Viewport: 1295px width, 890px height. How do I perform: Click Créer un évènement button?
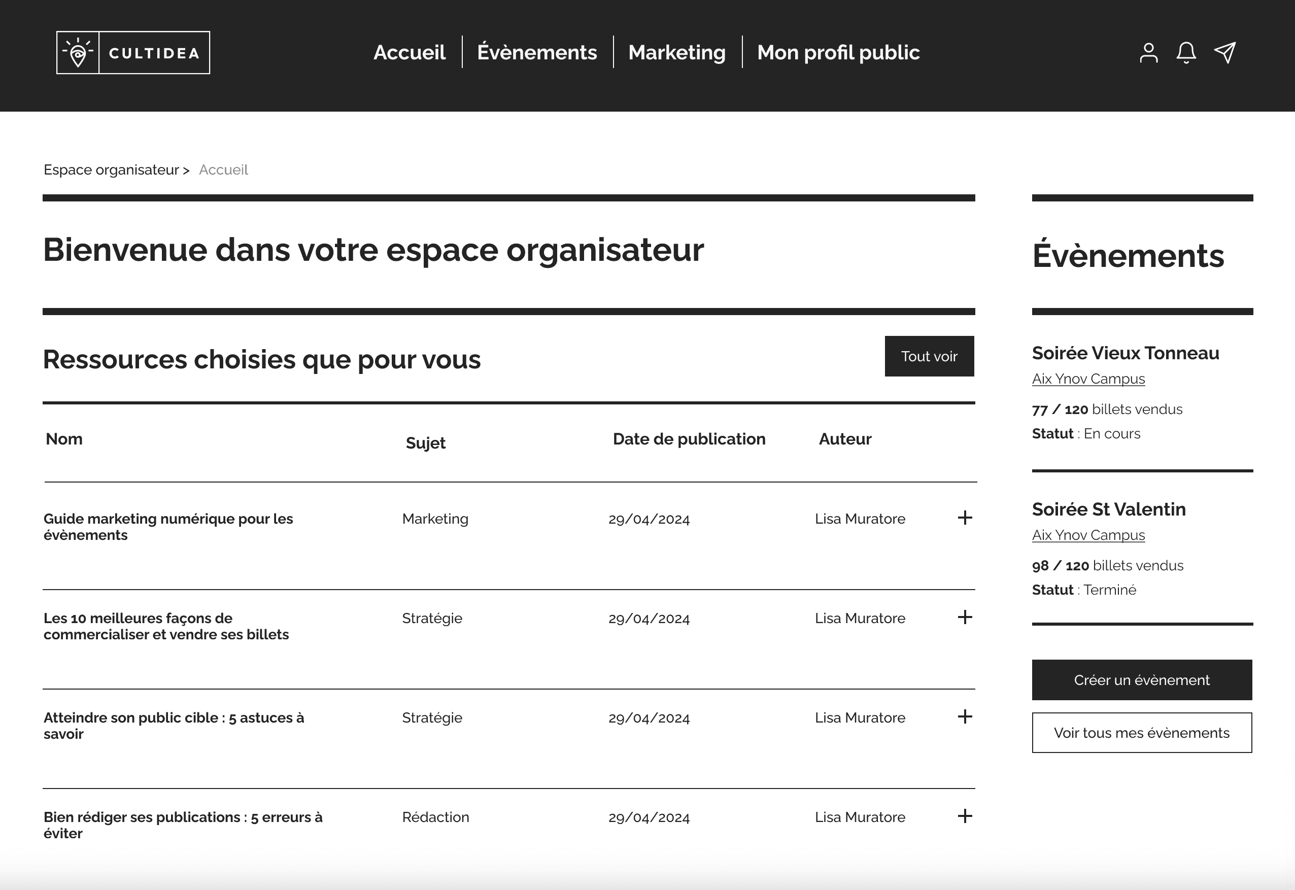(x=1142, y=680)
